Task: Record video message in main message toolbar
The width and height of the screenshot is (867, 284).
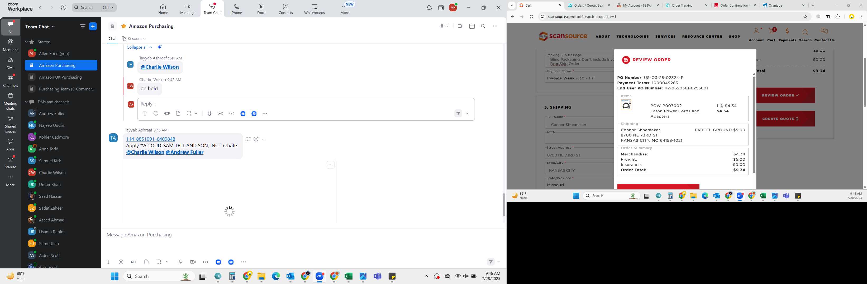Action: coord(193,262)
